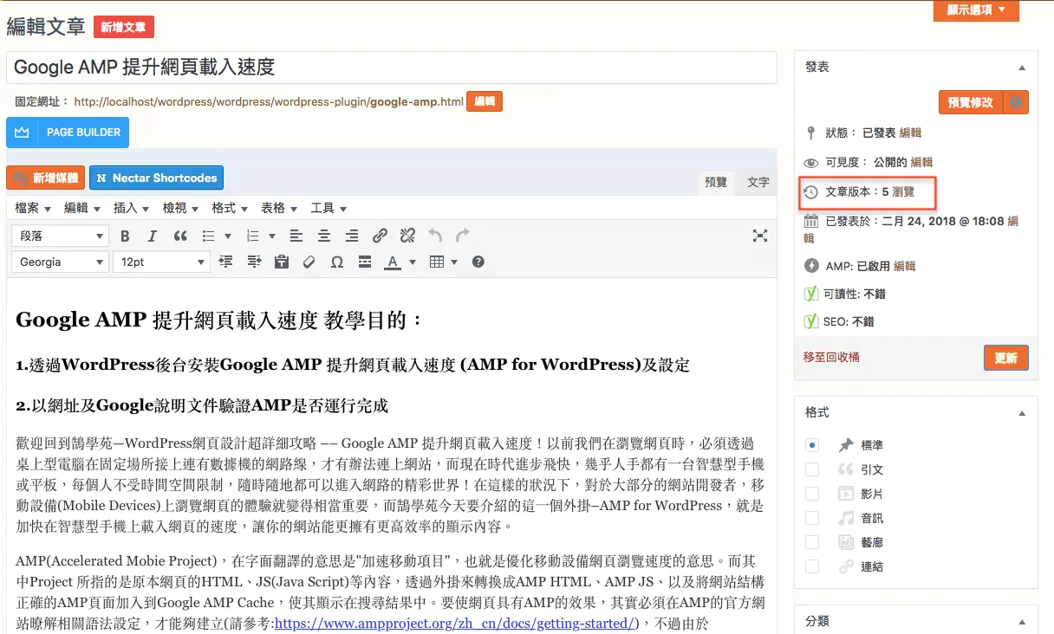Open the 格式 editor menu
The width and height of the screenshot is (1054, 634).
(x=230, y=208)
